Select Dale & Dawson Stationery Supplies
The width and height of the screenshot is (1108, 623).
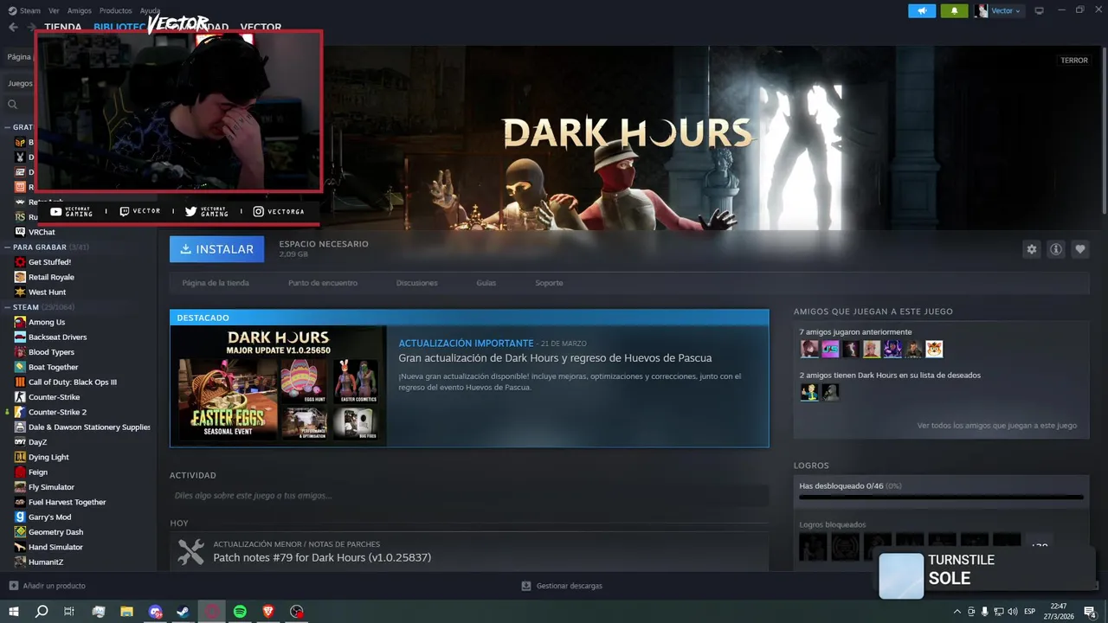pos(89,427)
